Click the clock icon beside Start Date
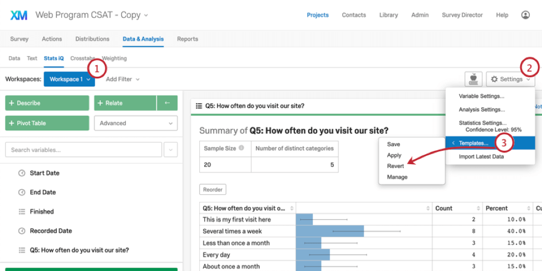Image resolution: width=542 pixels, height=271 pixels. tap(22, 173)
